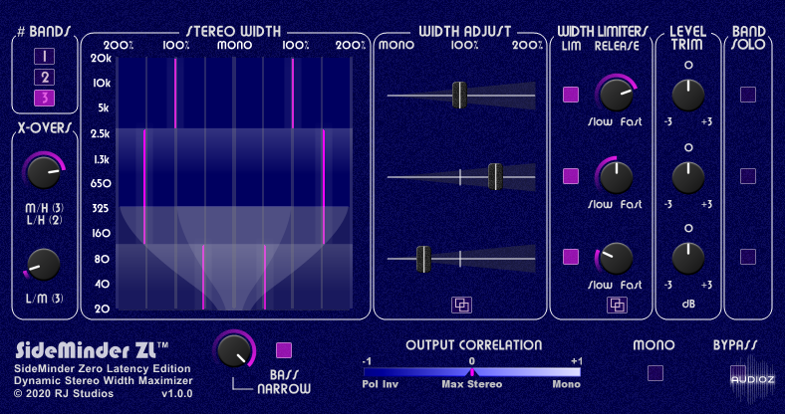
Task: Toggle the Bass Narrow enable button
Action: coord(284,350)
